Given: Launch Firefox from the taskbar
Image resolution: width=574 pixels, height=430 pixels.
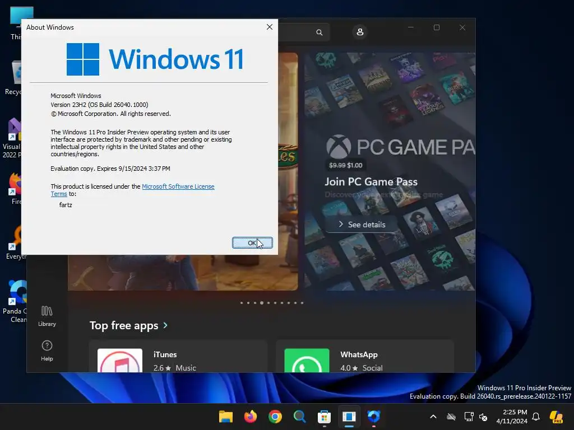Looking at the screenshot, I should [x=251, y=417].
